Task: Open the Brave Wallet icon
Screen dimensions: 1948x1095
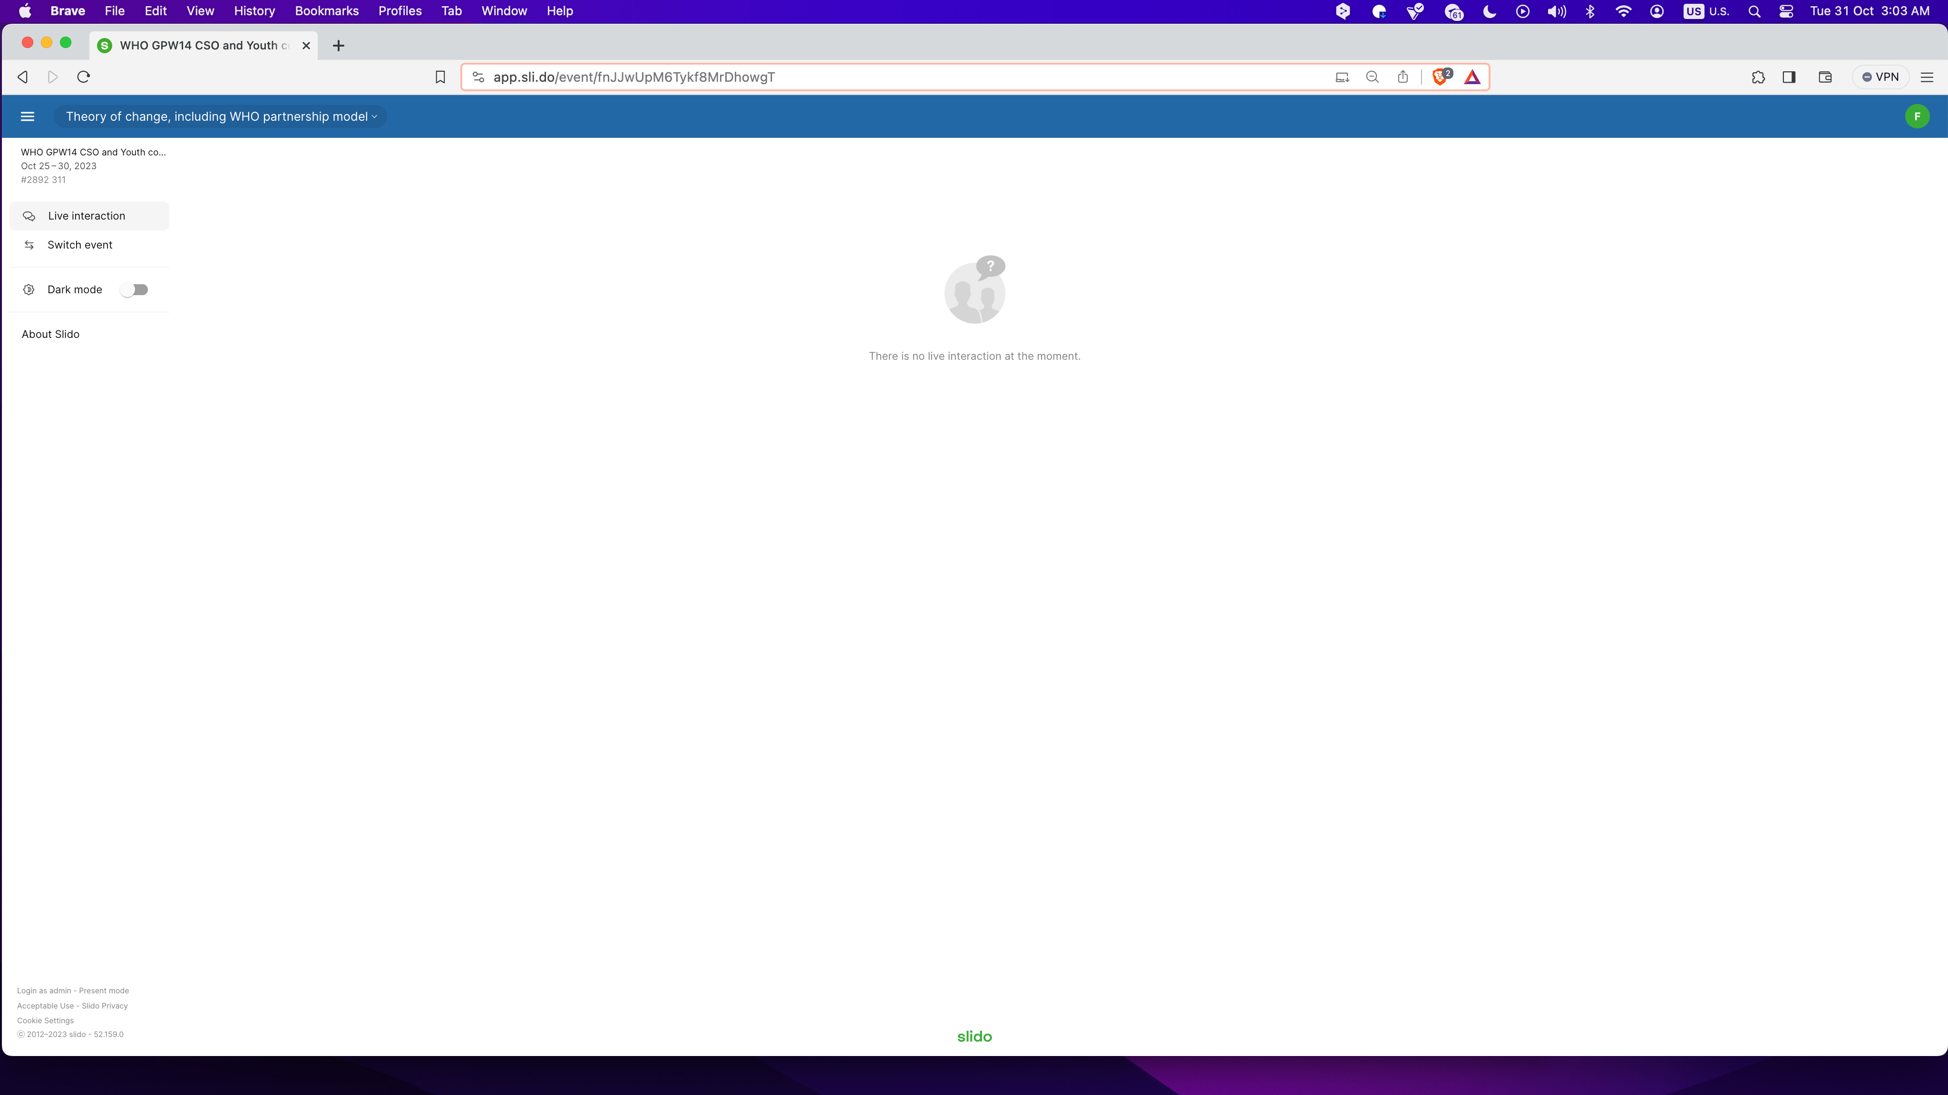Action: pyautogui.click(x=1825, y=77)
